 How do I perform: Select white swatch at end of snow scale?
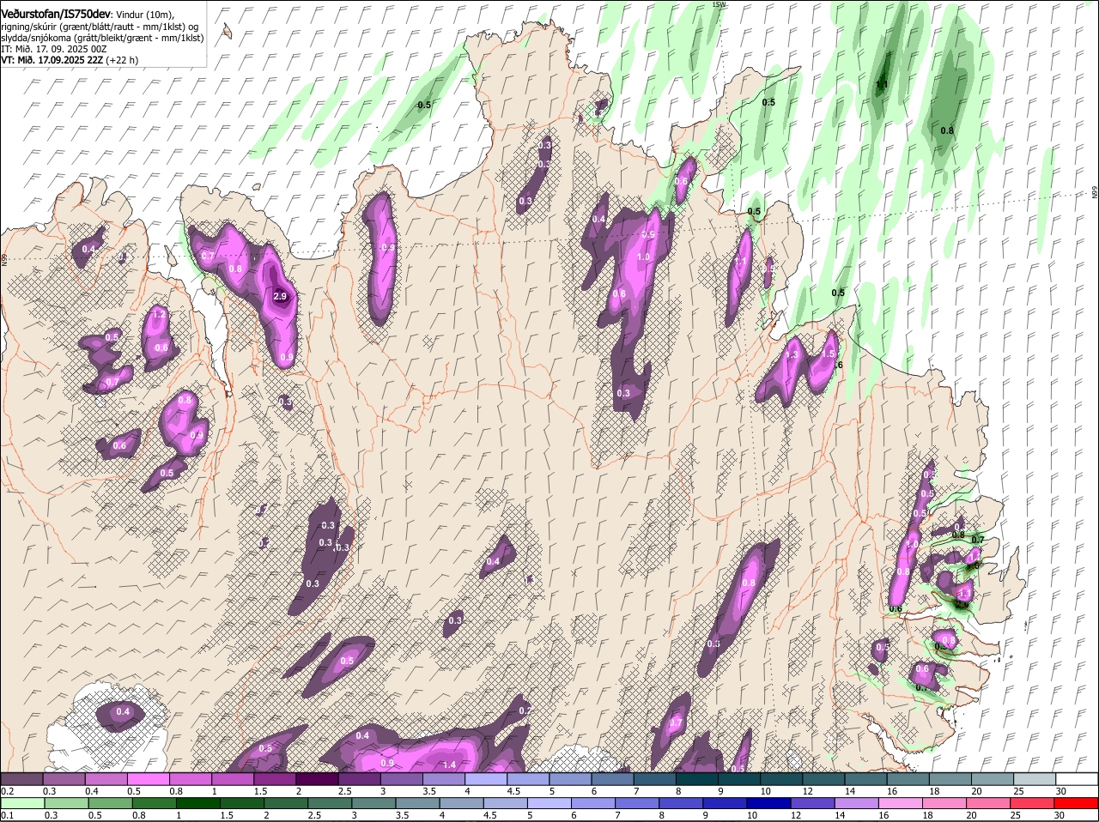click(x=1077, y=779)
